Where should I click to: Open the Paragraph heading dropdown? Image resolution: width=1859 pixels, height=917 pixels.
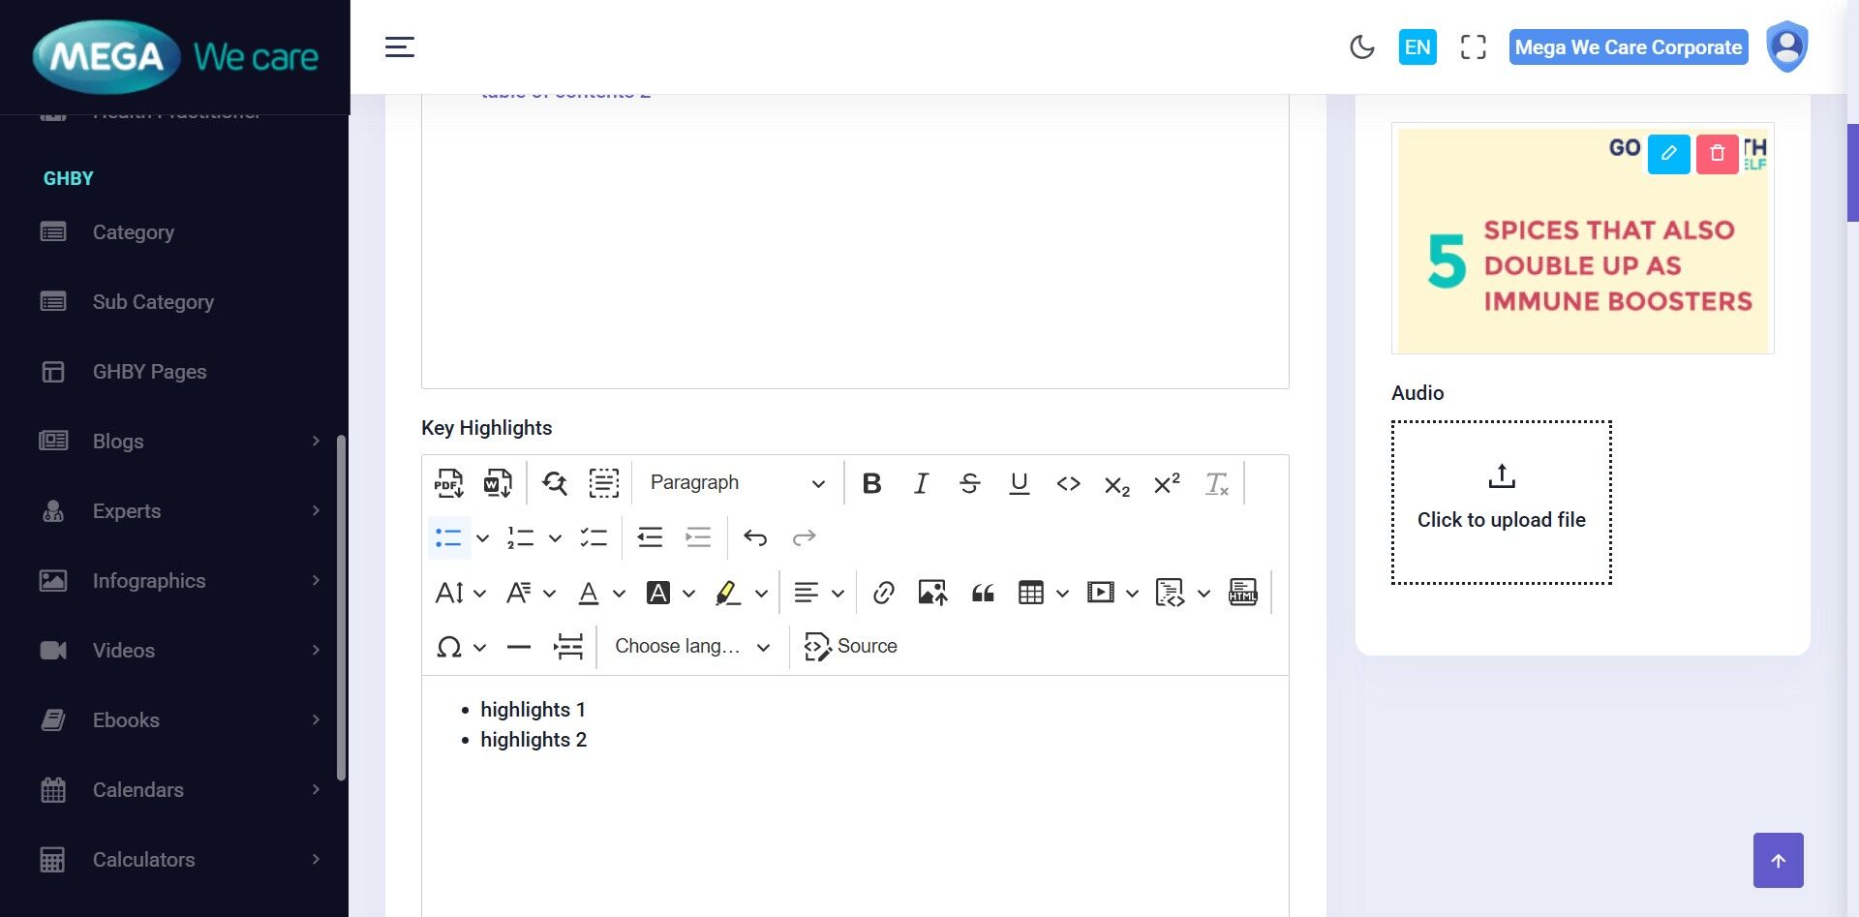(x=737, y=483)
